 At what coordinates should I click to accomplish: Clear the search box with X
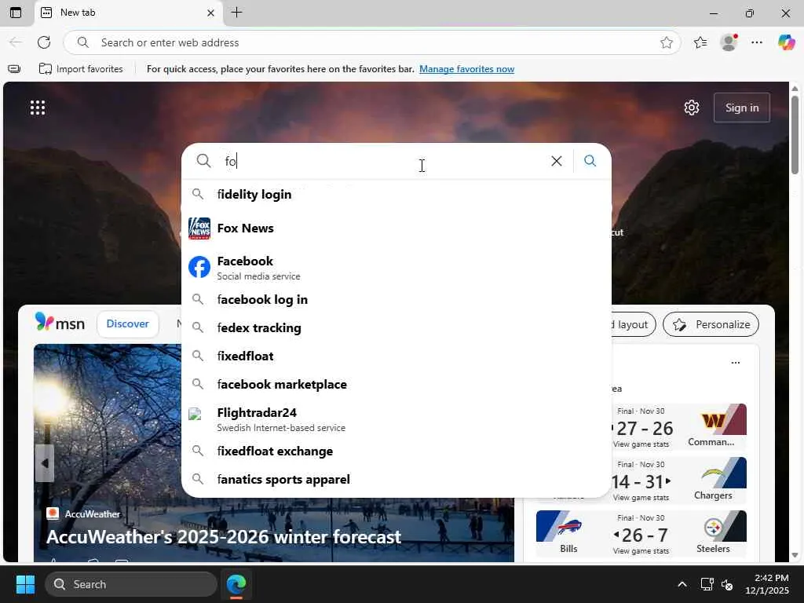[x=557, y=161]
